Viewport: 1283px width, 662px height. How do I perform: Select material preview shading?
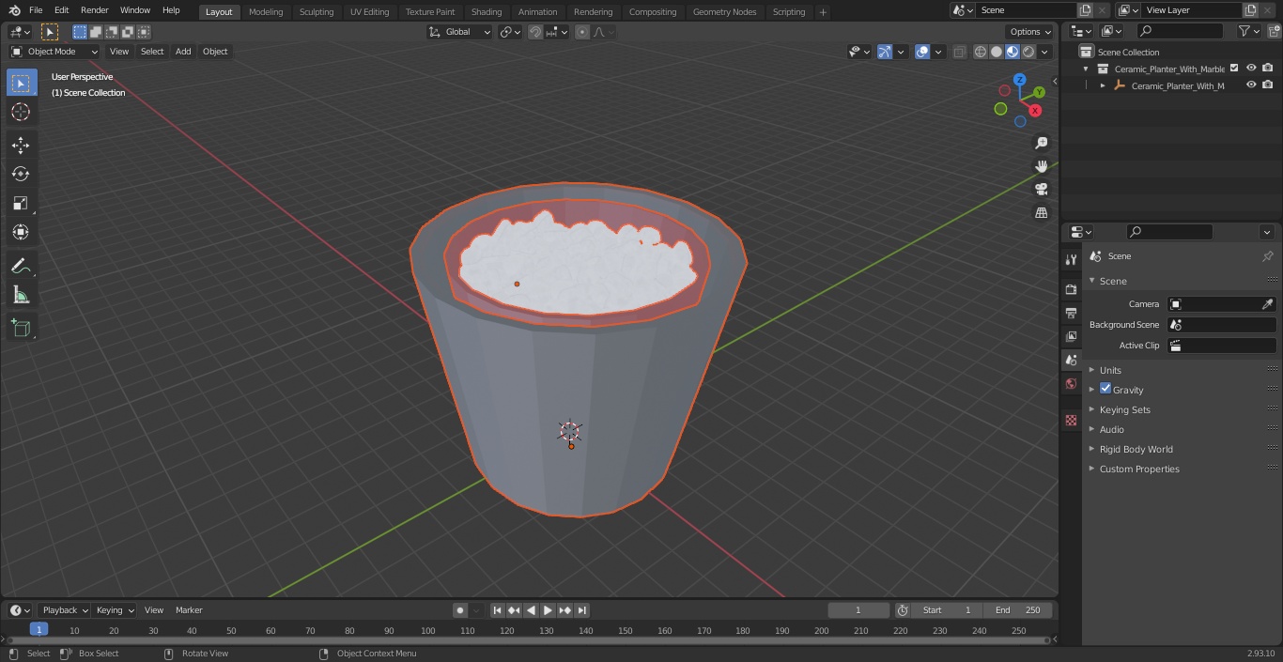(x=1012, y=52)
